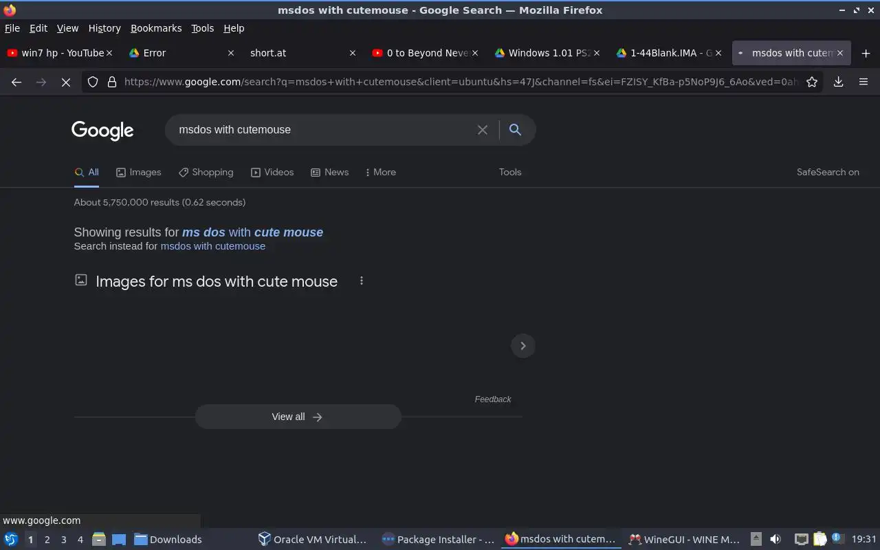The width and height of the screenshot is (880, 550).
Task: Open the tracking protection shield icon
Action: coord(93,82)
